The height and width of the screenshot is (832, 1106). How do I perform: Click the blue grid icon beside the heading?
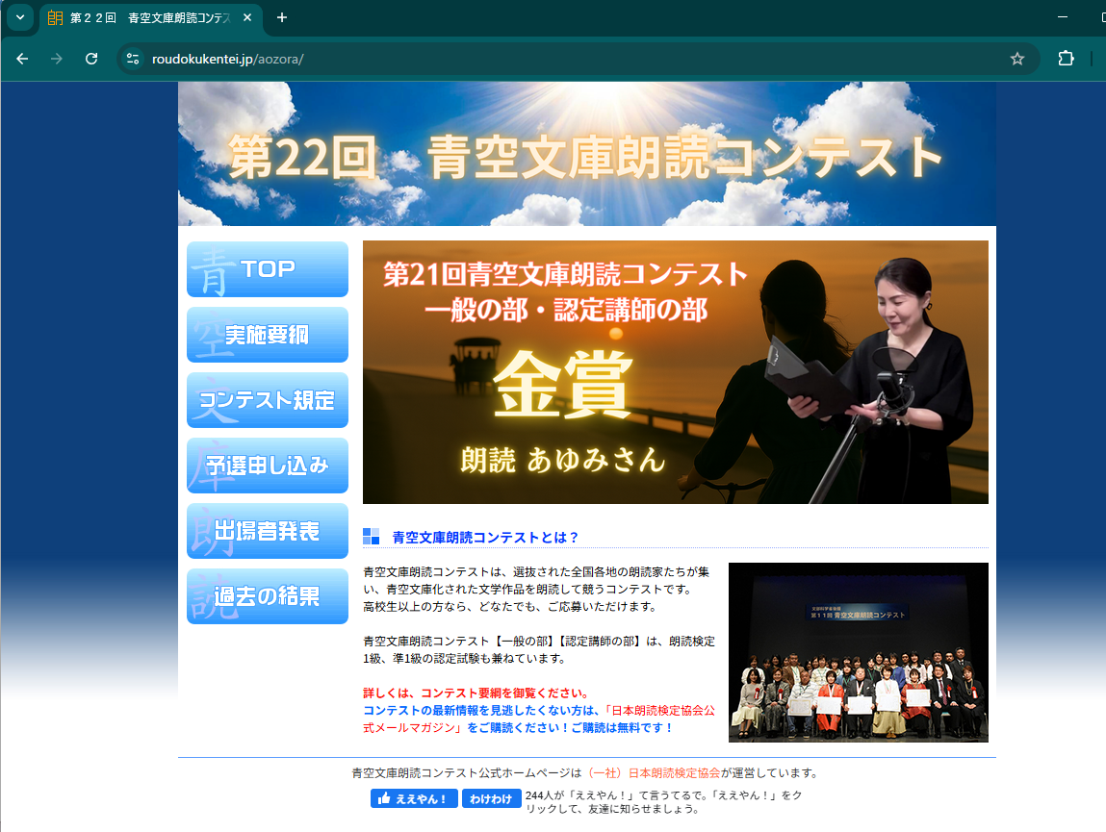point(371,537)
